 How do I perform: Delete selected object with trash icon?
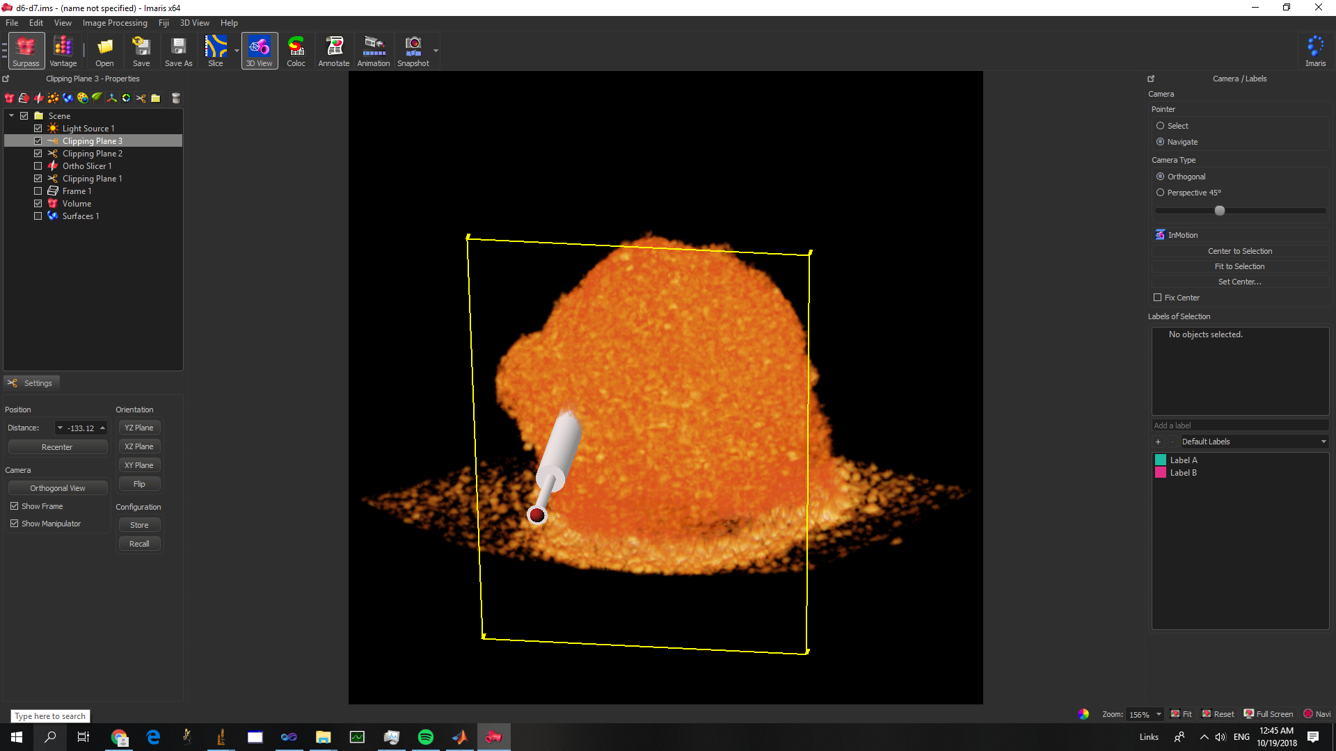tap(176, 98)
